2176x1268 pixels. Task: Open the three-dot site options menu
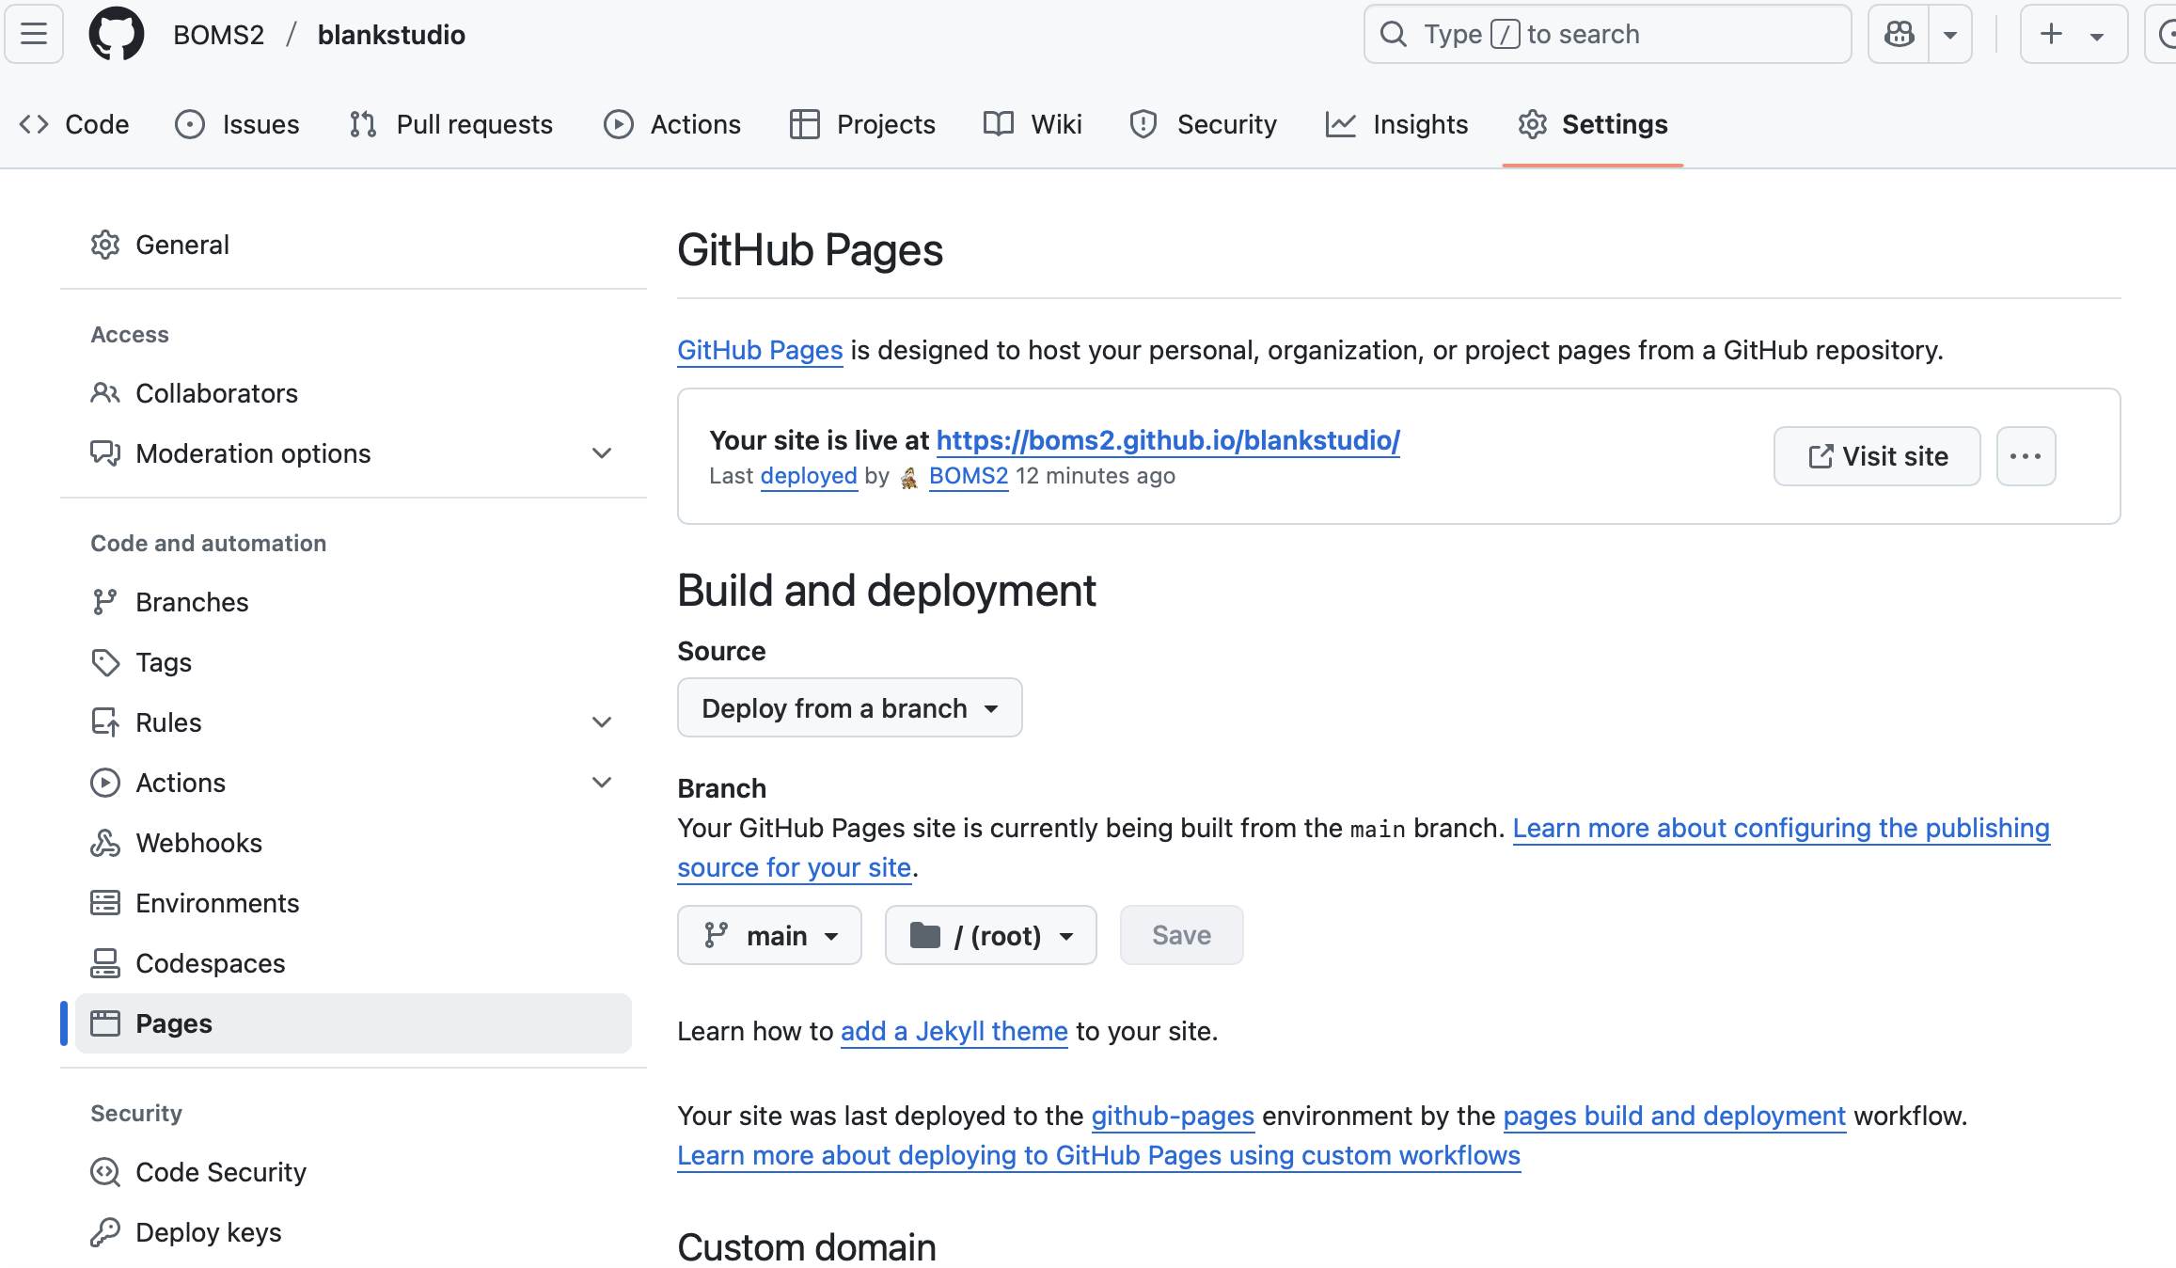coord(2026,456)
